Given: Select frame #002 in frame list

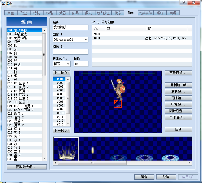Looking at the screenshot, I should click(59, 83).
